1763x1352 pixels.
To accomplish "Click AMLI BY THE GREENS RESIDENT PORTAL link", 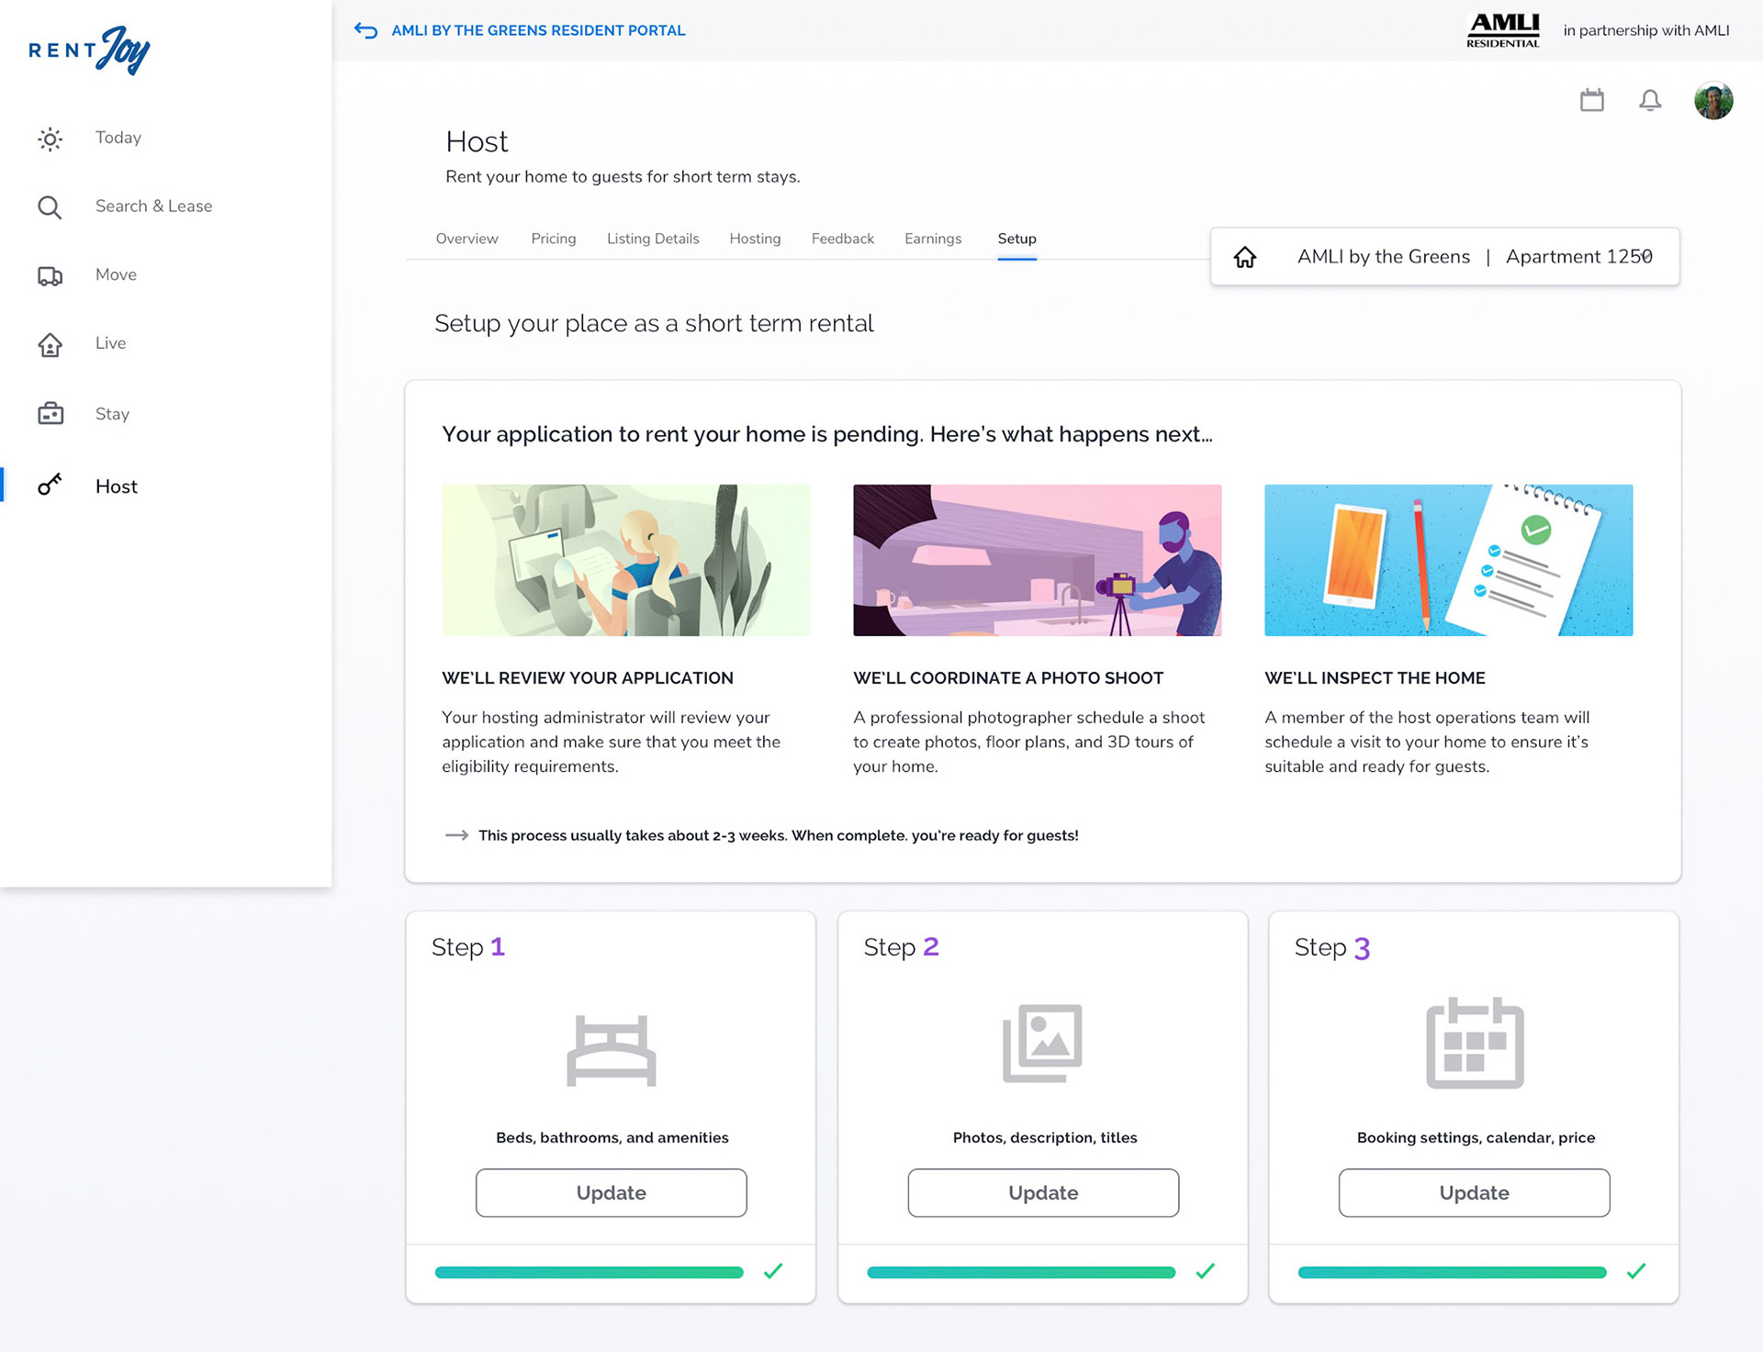I will (x=538, y=30).
